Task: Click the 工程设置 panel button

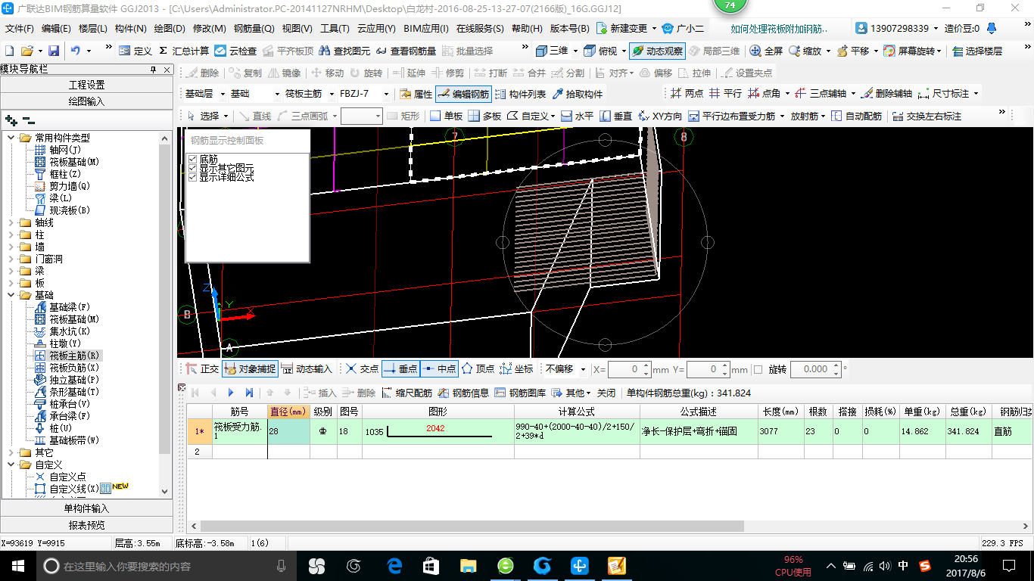Action: (86, 85)
